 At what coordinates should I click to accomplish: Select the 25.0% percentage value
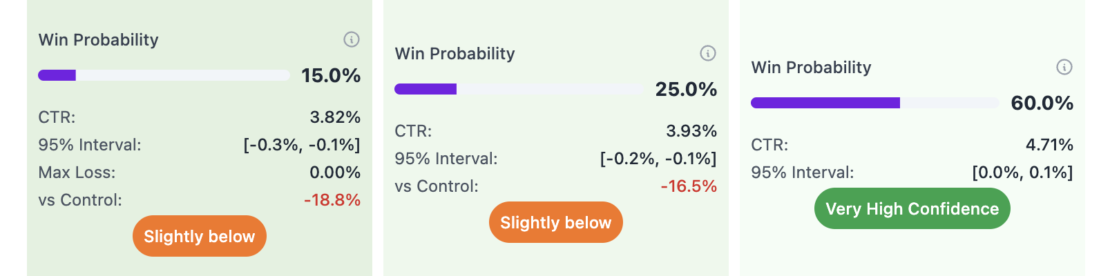pos(686,89)
